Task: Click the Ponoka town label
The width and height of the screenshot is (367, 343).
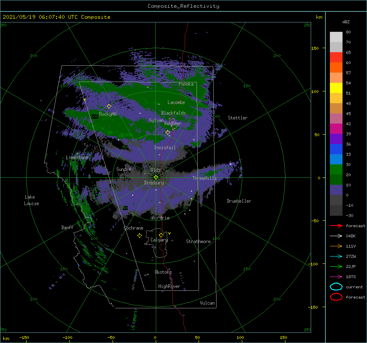Action: click(186, 84)
